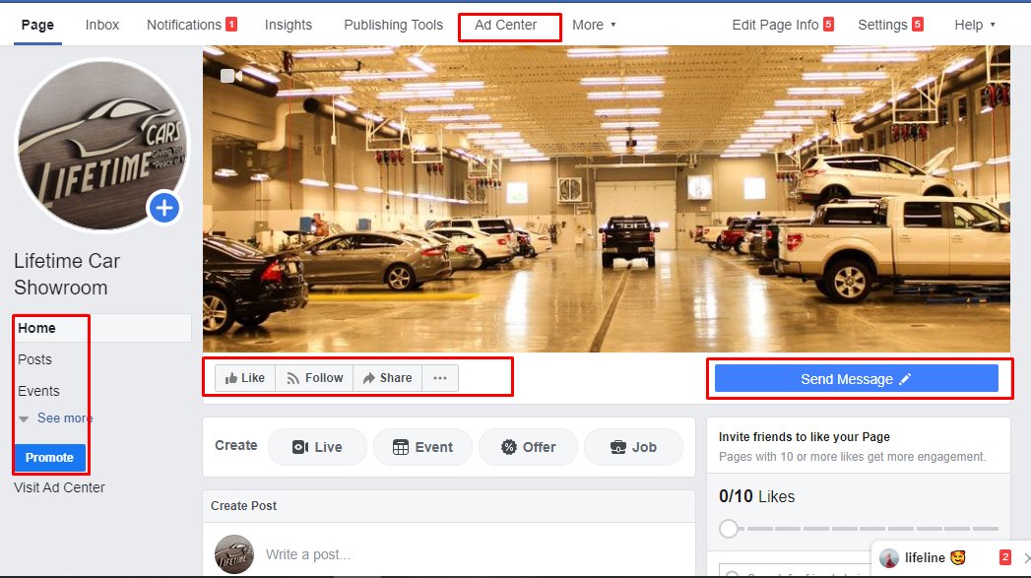
Task: Click the red 2 badge in lifeline chat
Action: [1004, 557]
